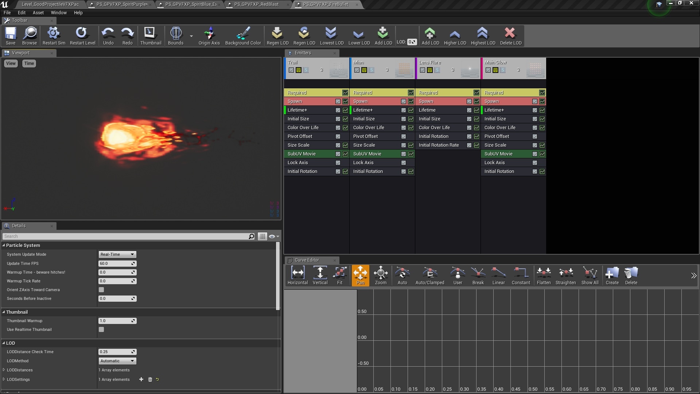Click the Background Color tool
The height and width of the screenshot is (394, 700).
[243, 35]
